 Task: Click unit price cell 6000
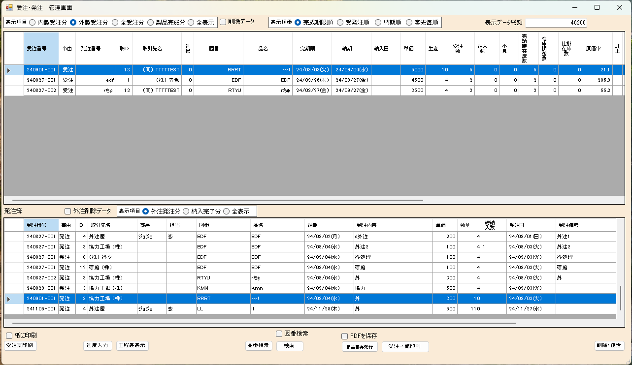413,70
